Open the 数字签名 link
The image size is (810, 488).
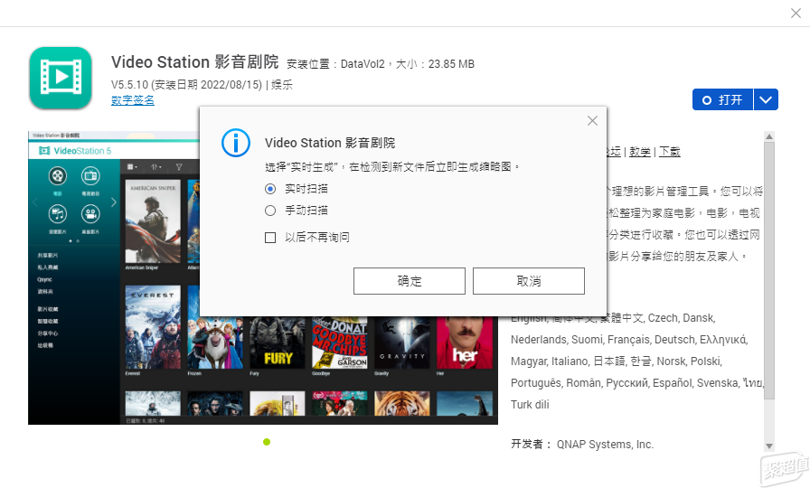(x=133, y=100)
